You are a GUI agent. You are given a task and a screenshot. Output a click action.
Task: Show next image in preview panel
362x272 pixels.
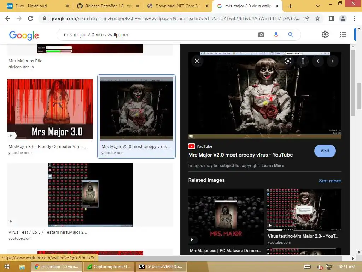[x=332, y=61]
